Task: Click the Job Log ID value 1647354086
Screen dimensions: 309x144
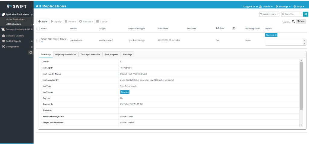Action: pos(126,68)
